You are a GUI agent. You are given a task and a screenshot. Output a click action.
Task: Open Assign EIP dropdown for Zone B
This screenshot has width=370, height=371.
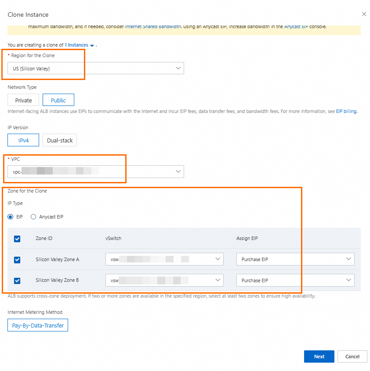click(295, 280)
